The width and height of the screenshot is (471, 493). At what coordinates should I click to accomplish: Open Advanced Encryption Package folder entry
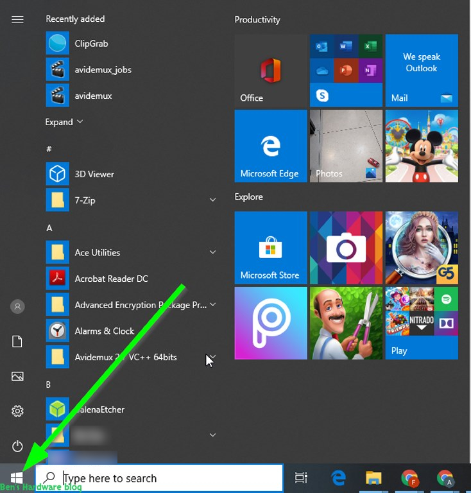[132, 304]
